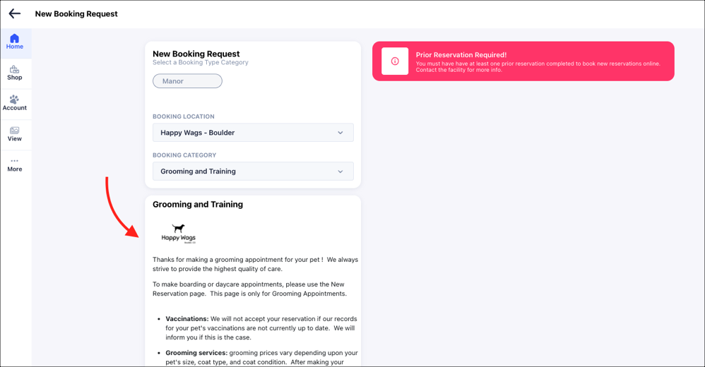The height and width of the screenshot is (367, 705).
Task: Open the View sidebar item
Action: pyautogui.click(x=15, y=134)
